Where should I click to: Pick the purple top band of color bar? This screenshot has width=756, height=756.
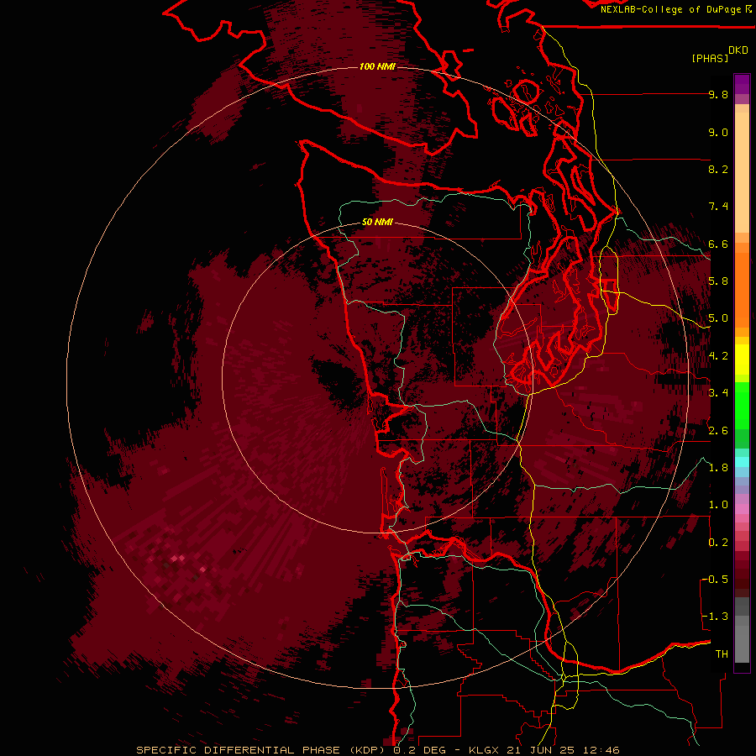pos(742,84)
